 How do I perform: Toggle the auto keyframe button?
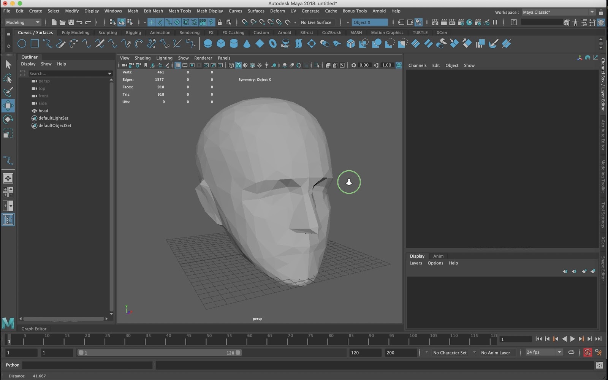pos(587,353)
